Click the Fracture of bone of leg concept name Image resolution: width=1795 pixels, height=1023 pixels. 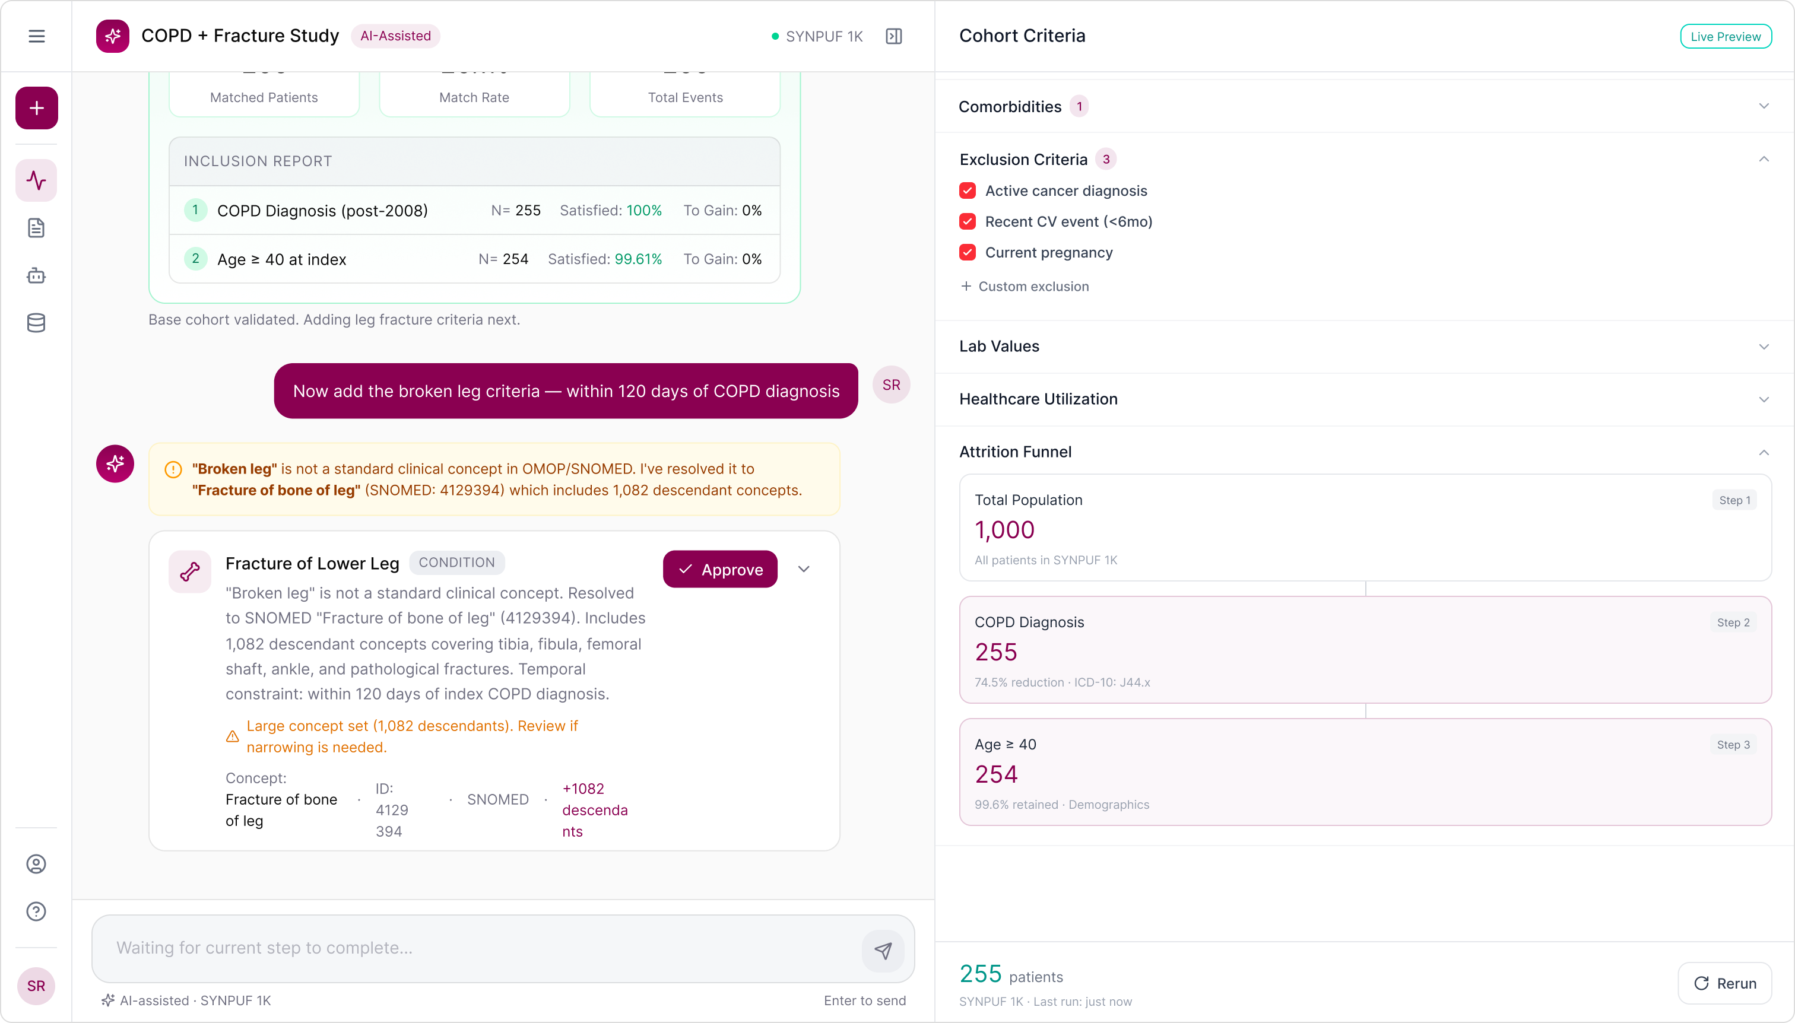click(281, 810)
